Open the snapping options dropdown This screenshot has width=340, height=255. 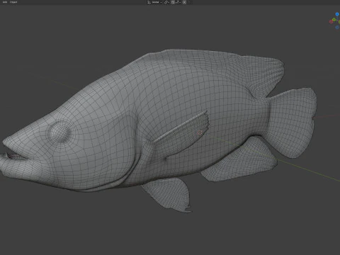tap(178, 2)
